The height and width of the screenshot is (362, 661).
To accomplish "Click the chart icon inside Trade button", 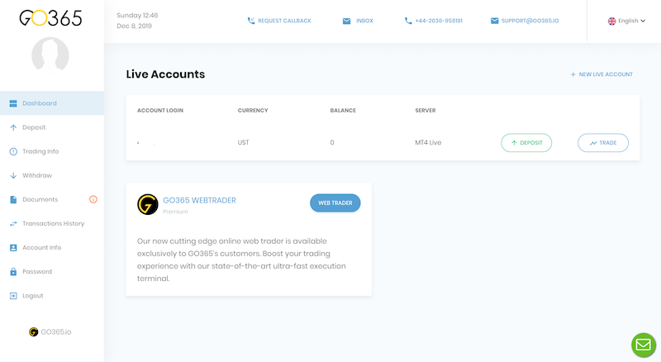I will click(593, 143).
